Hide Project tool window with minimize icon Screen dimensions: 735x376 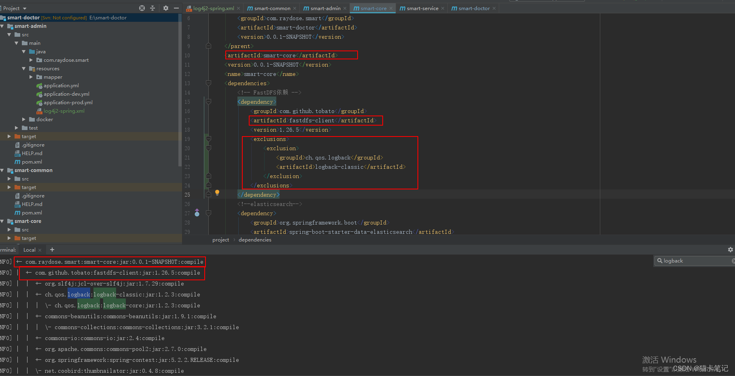pyautogui.click(x=176, y=8)
